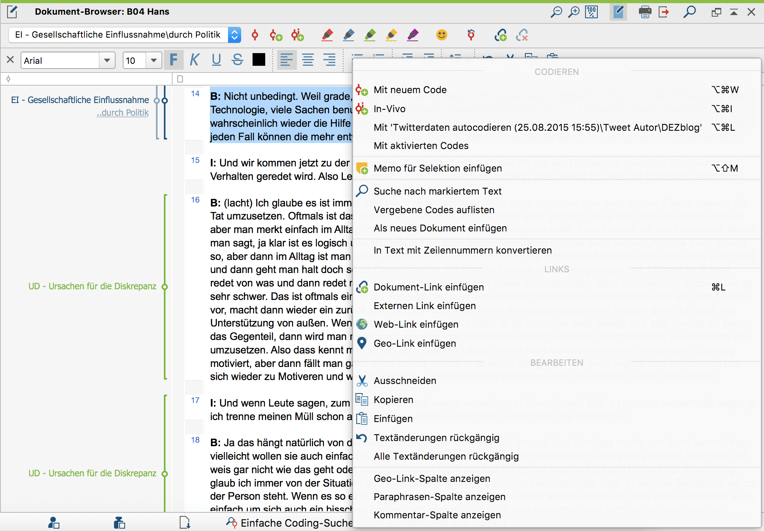Image resolution: width=764 pixels, height=531 pixels.
Task: Choose 'Mit neuem Code' from the menu
Action: 410,90
